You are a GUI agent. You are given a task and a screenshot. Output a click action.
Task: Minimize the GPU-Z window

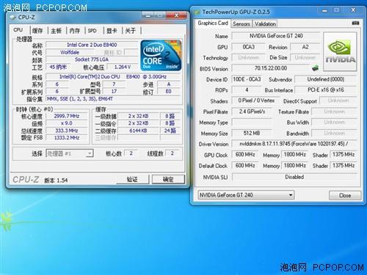tap(324, 10)
